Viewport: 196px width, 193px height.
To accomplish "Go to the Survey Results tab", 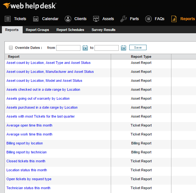I will [103, 30].
